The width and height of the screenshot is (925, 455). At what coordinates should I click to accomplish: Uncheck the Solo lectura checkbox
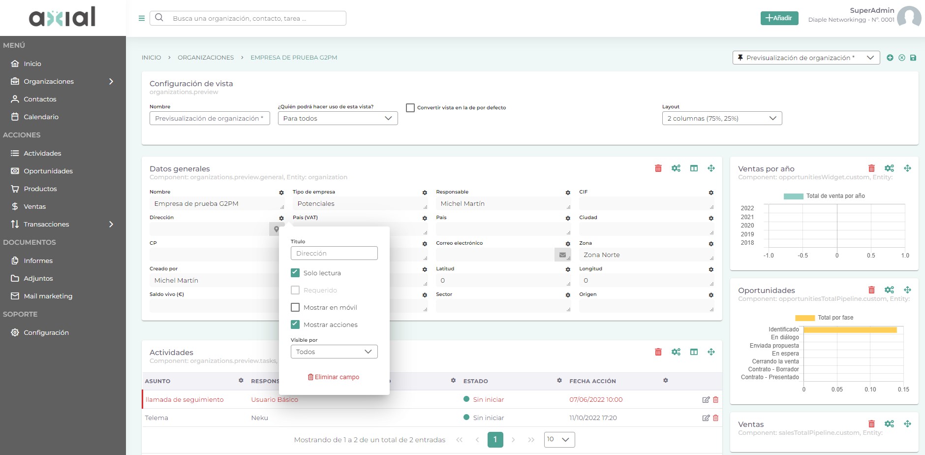pyautogui.click(x=295, y=272)
